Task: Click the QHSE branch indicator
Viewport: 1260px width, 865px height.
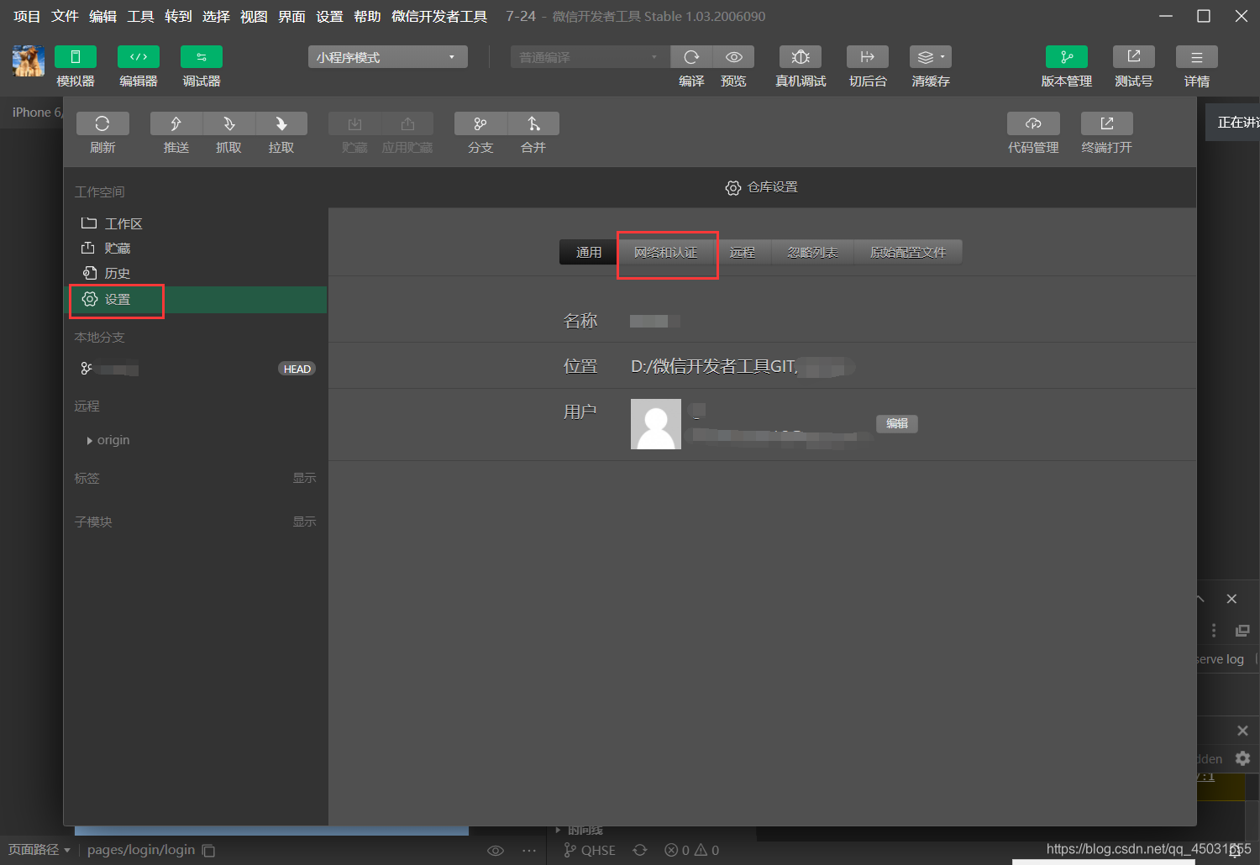Action: click(x=590, y=850)
